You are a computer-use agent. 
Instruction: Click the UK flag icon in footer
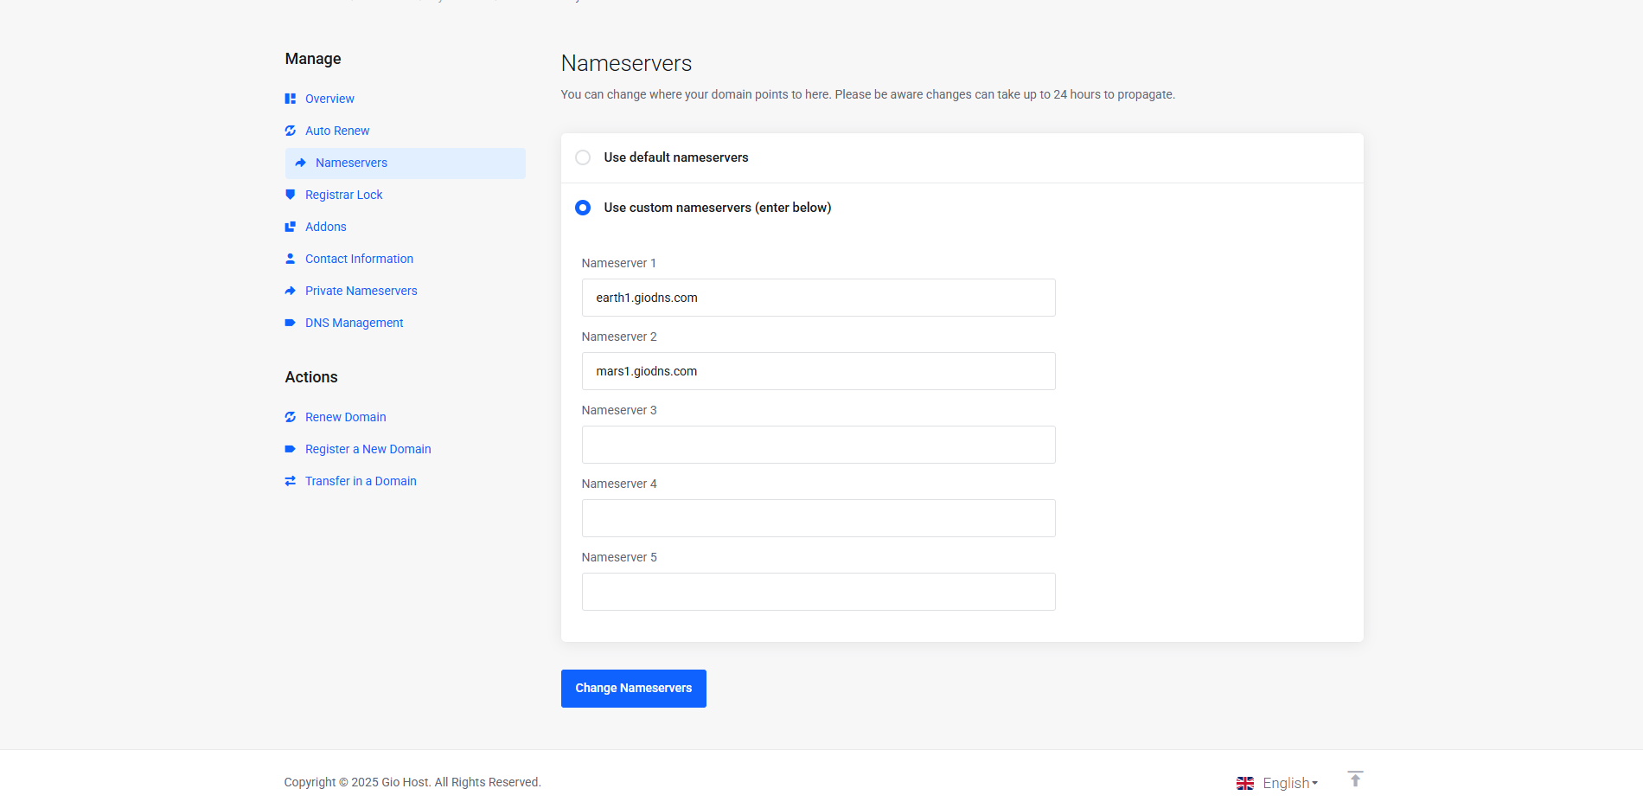click(x=1245, y=783)
